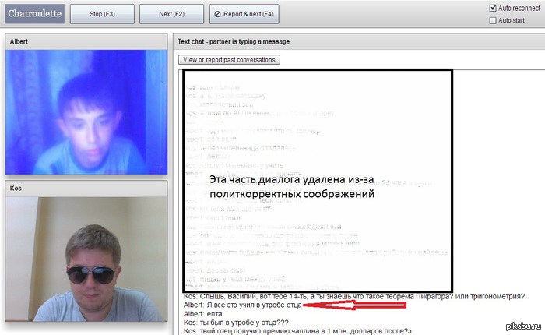The image size is (545, 335).
Task: Click the prohibition icon on the Report button
Action: [219, 14]
